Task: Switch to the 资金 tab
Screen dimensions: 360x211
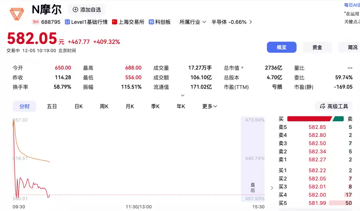Action: pyautogui.click(x=317, y=47)
